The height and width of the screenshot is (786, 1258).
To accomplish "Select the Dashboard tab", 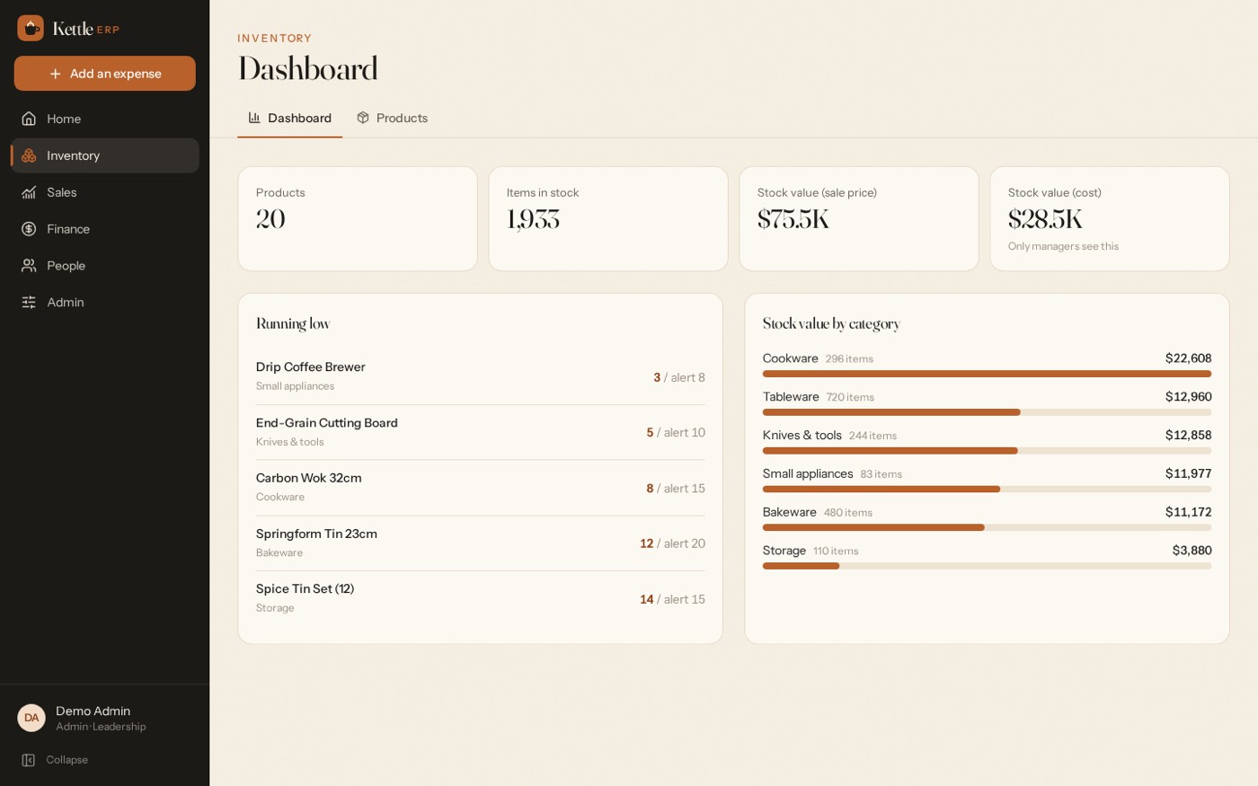I will point(289,118).
